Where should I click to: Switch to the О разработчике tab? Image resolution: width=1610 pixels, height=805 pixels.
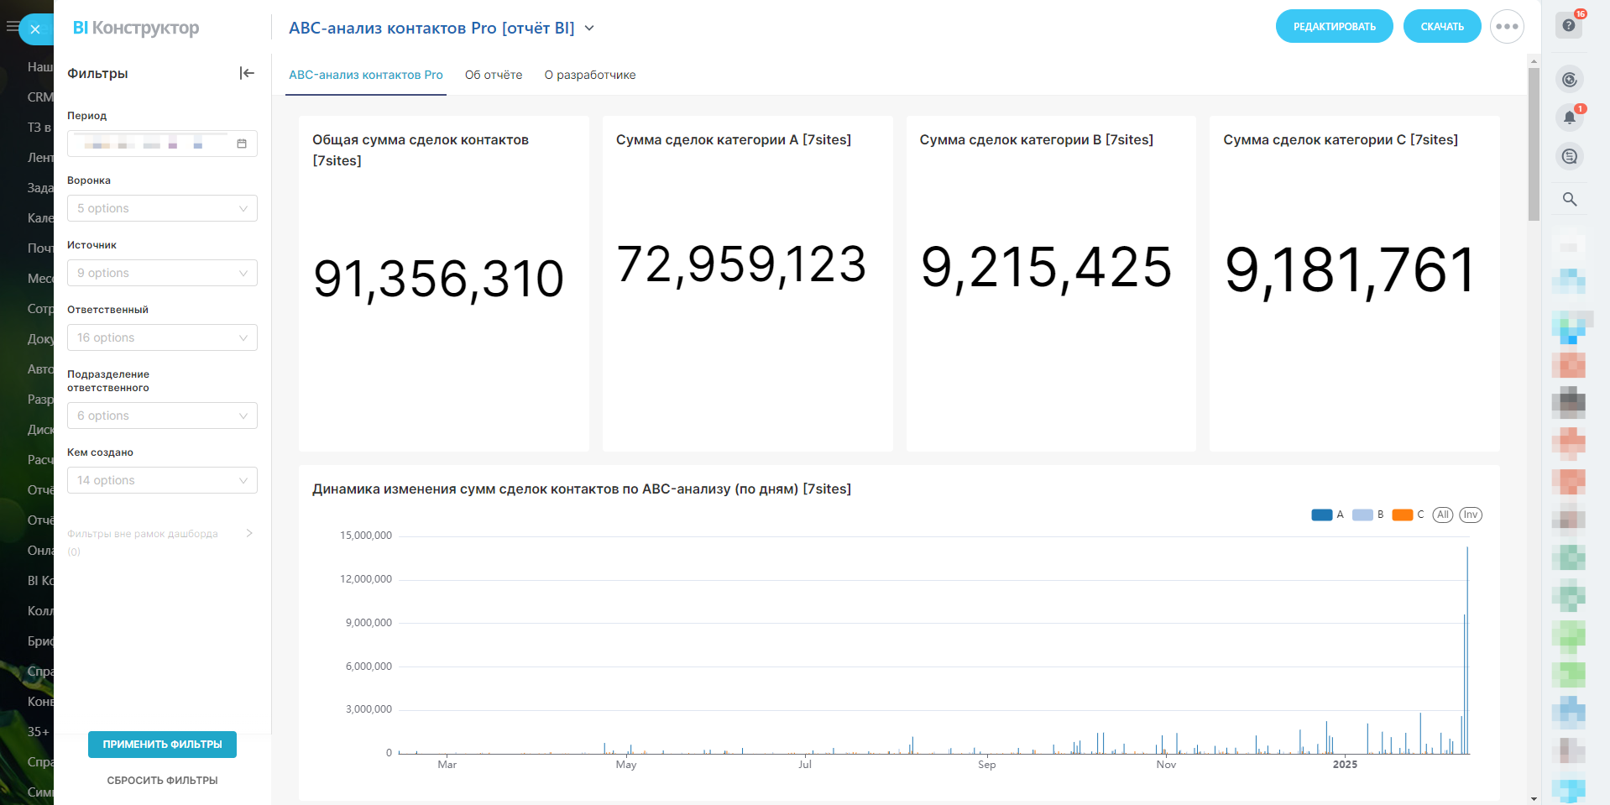pyautogui.click(x=589, y=75)
